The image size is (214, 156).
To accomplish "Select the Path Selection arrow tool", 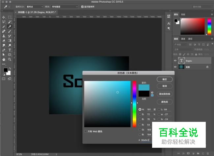I will [x=4, y=55].
